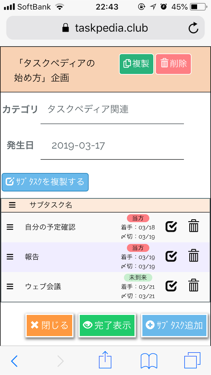Delete the 報告 subtask via its trash icon
Image resolution: width=211 pixels, height=375 pixels.
click(193, 256)
